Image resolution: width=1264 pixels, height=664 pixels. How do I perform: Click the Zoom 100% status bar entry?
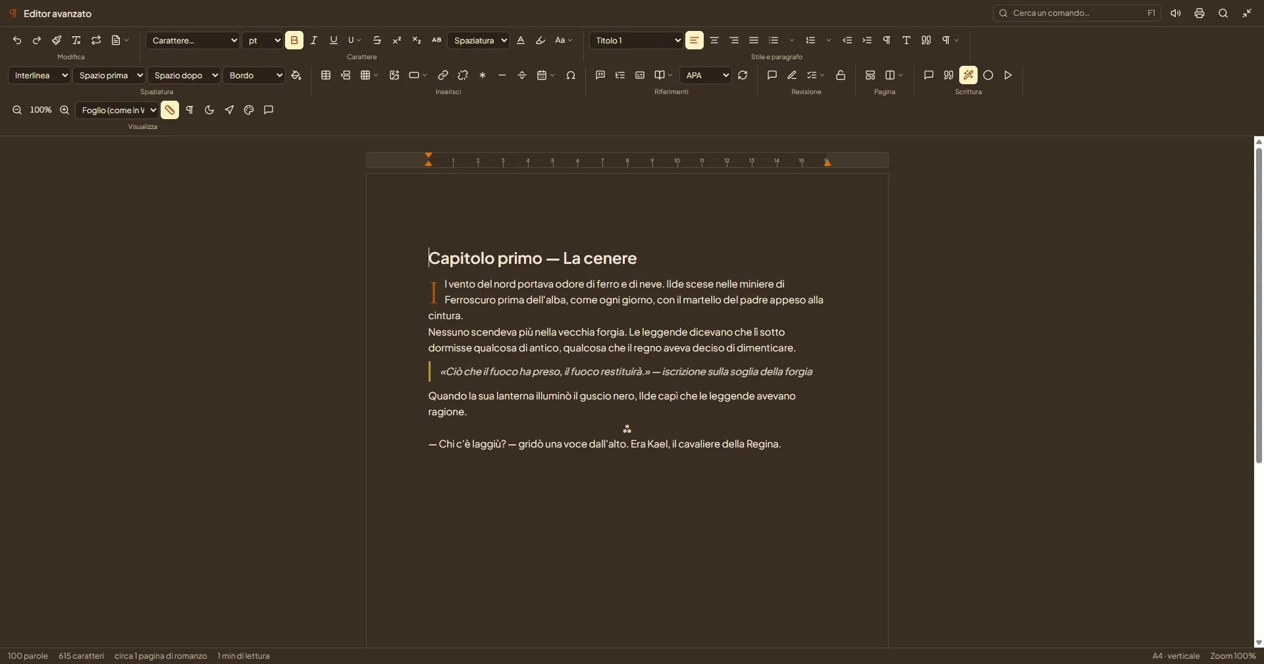coord(1232,656)
